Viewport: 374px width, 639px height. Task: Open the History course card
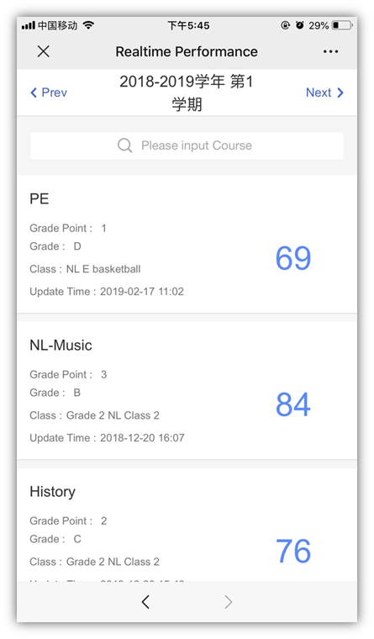click(187, 525)
